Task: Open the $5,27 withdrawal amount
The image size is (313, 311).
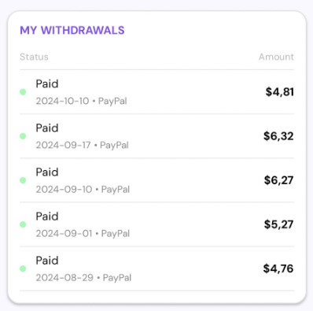Action: point(278,224)
